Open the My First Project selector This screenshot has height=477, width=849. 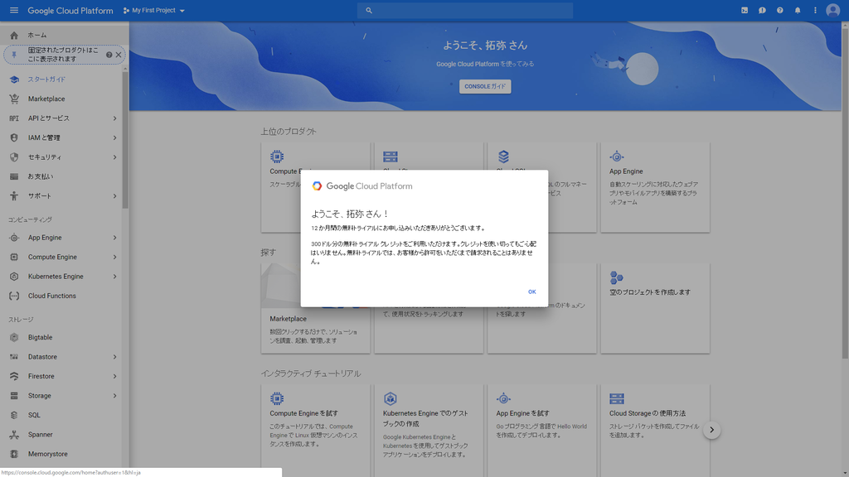[x=153, y=10]
